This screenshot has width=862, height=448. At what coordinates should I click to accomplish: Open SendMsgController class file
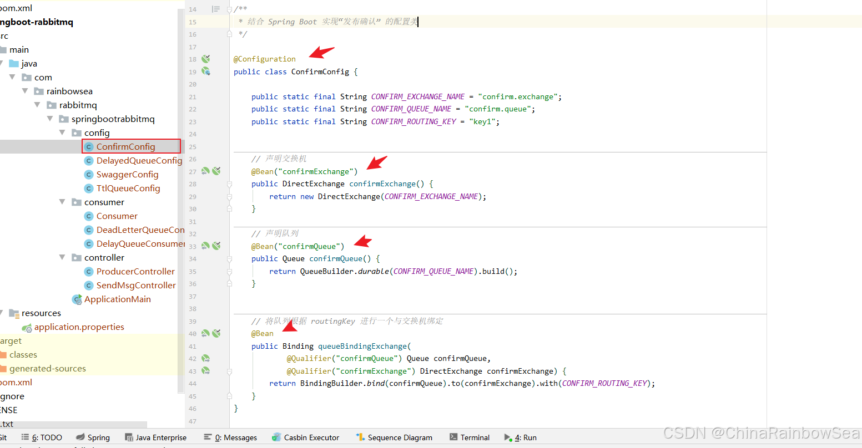[x=136, y=285]
